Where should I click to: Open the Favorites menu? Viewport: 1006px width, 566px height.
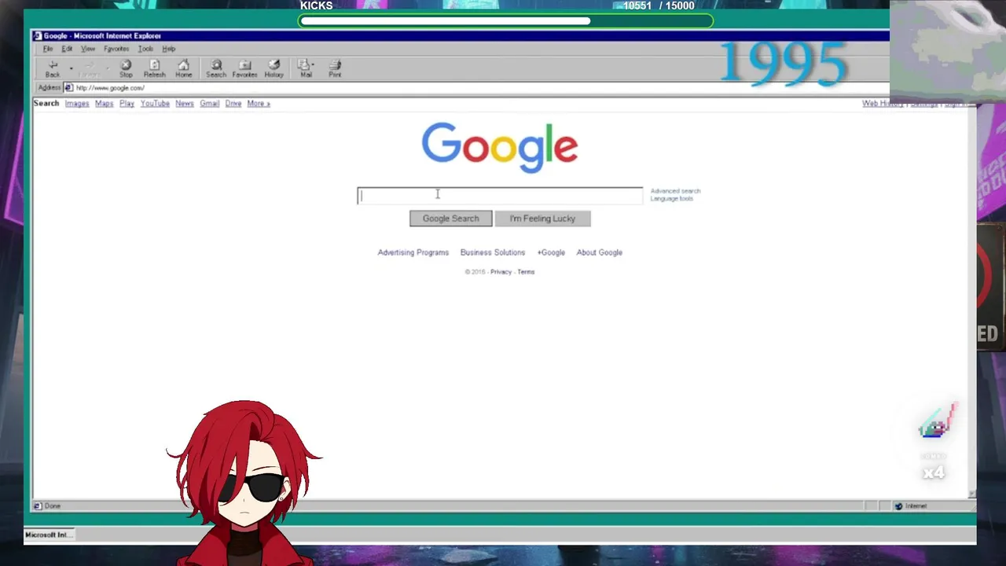(x=116, y=49)
